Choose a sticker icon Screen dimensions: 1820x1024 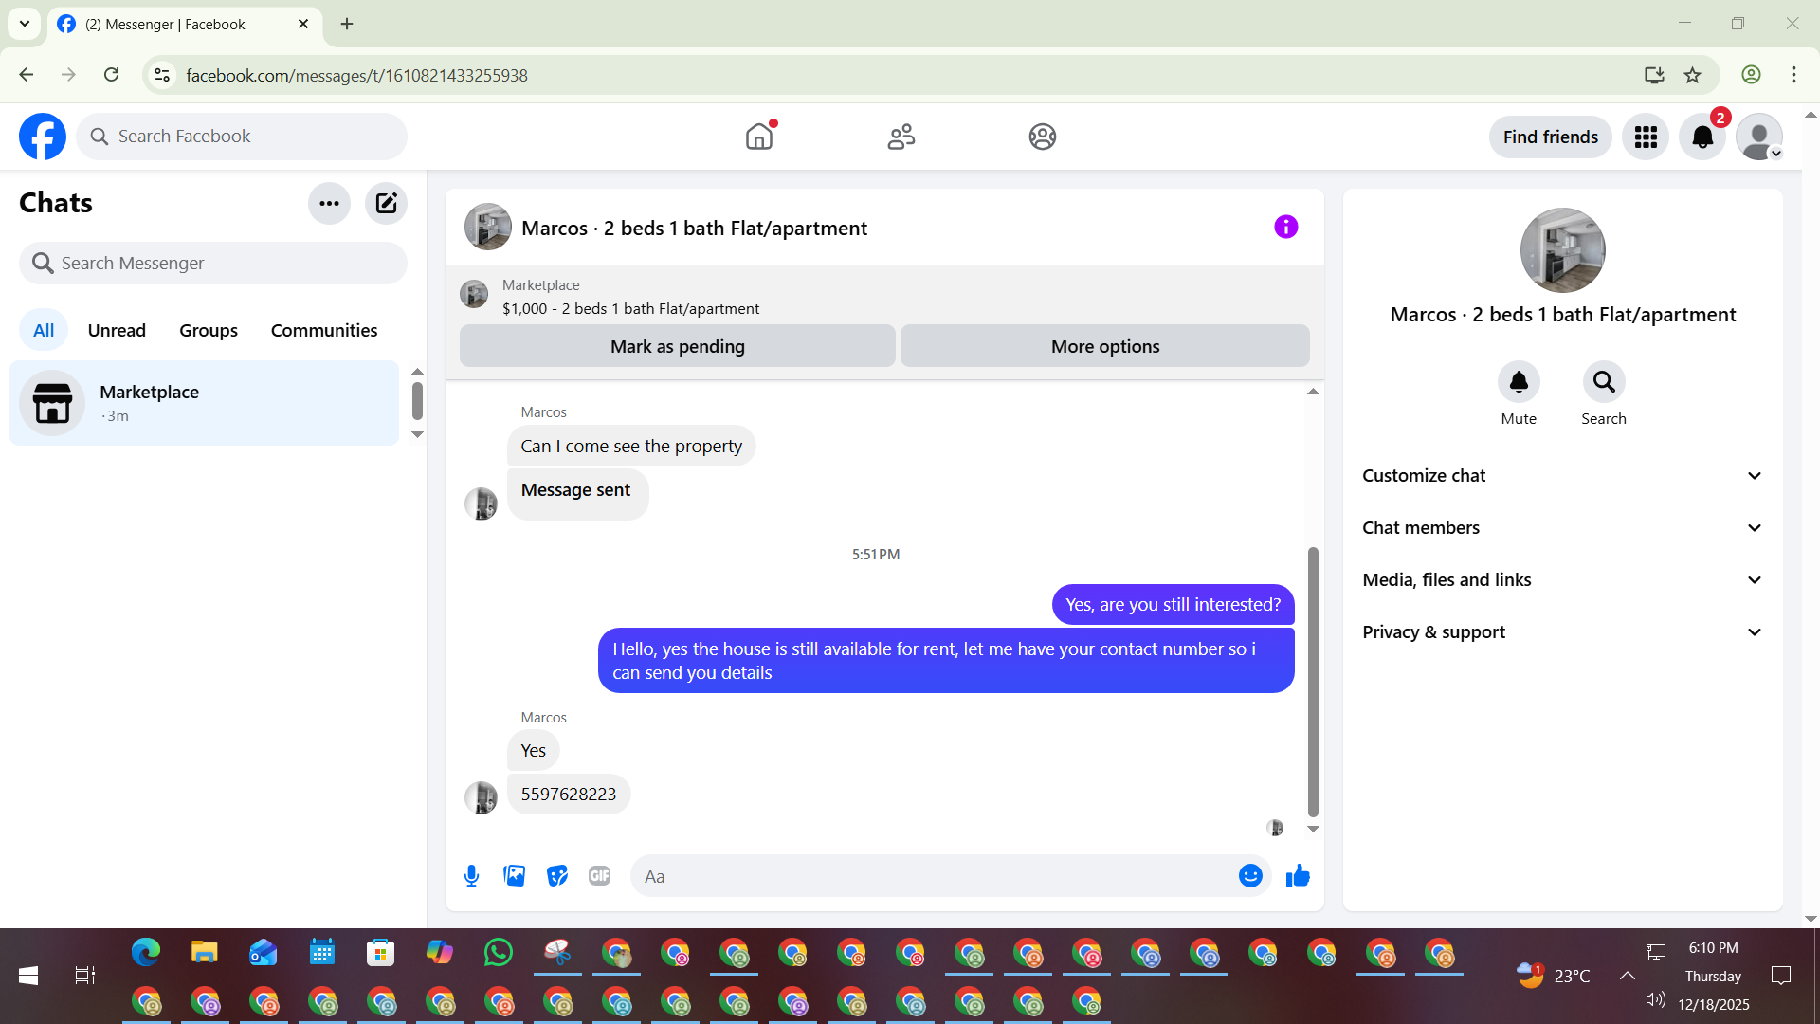click(557, 876)
